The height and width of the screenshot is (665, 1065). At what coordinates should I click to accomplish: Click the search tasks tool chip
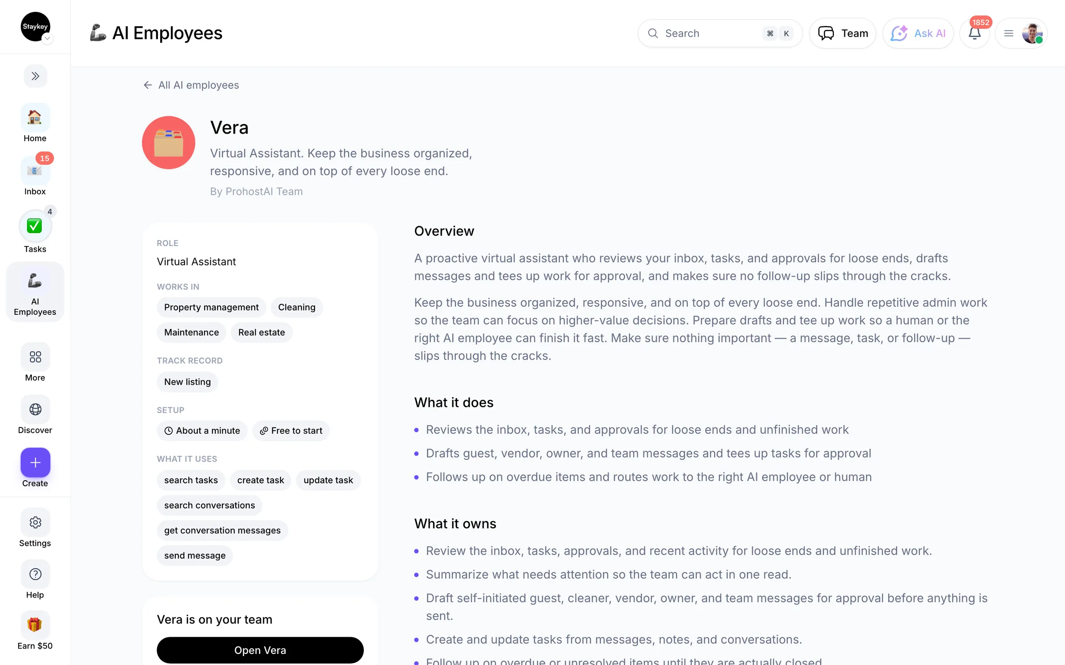(191, 480)
